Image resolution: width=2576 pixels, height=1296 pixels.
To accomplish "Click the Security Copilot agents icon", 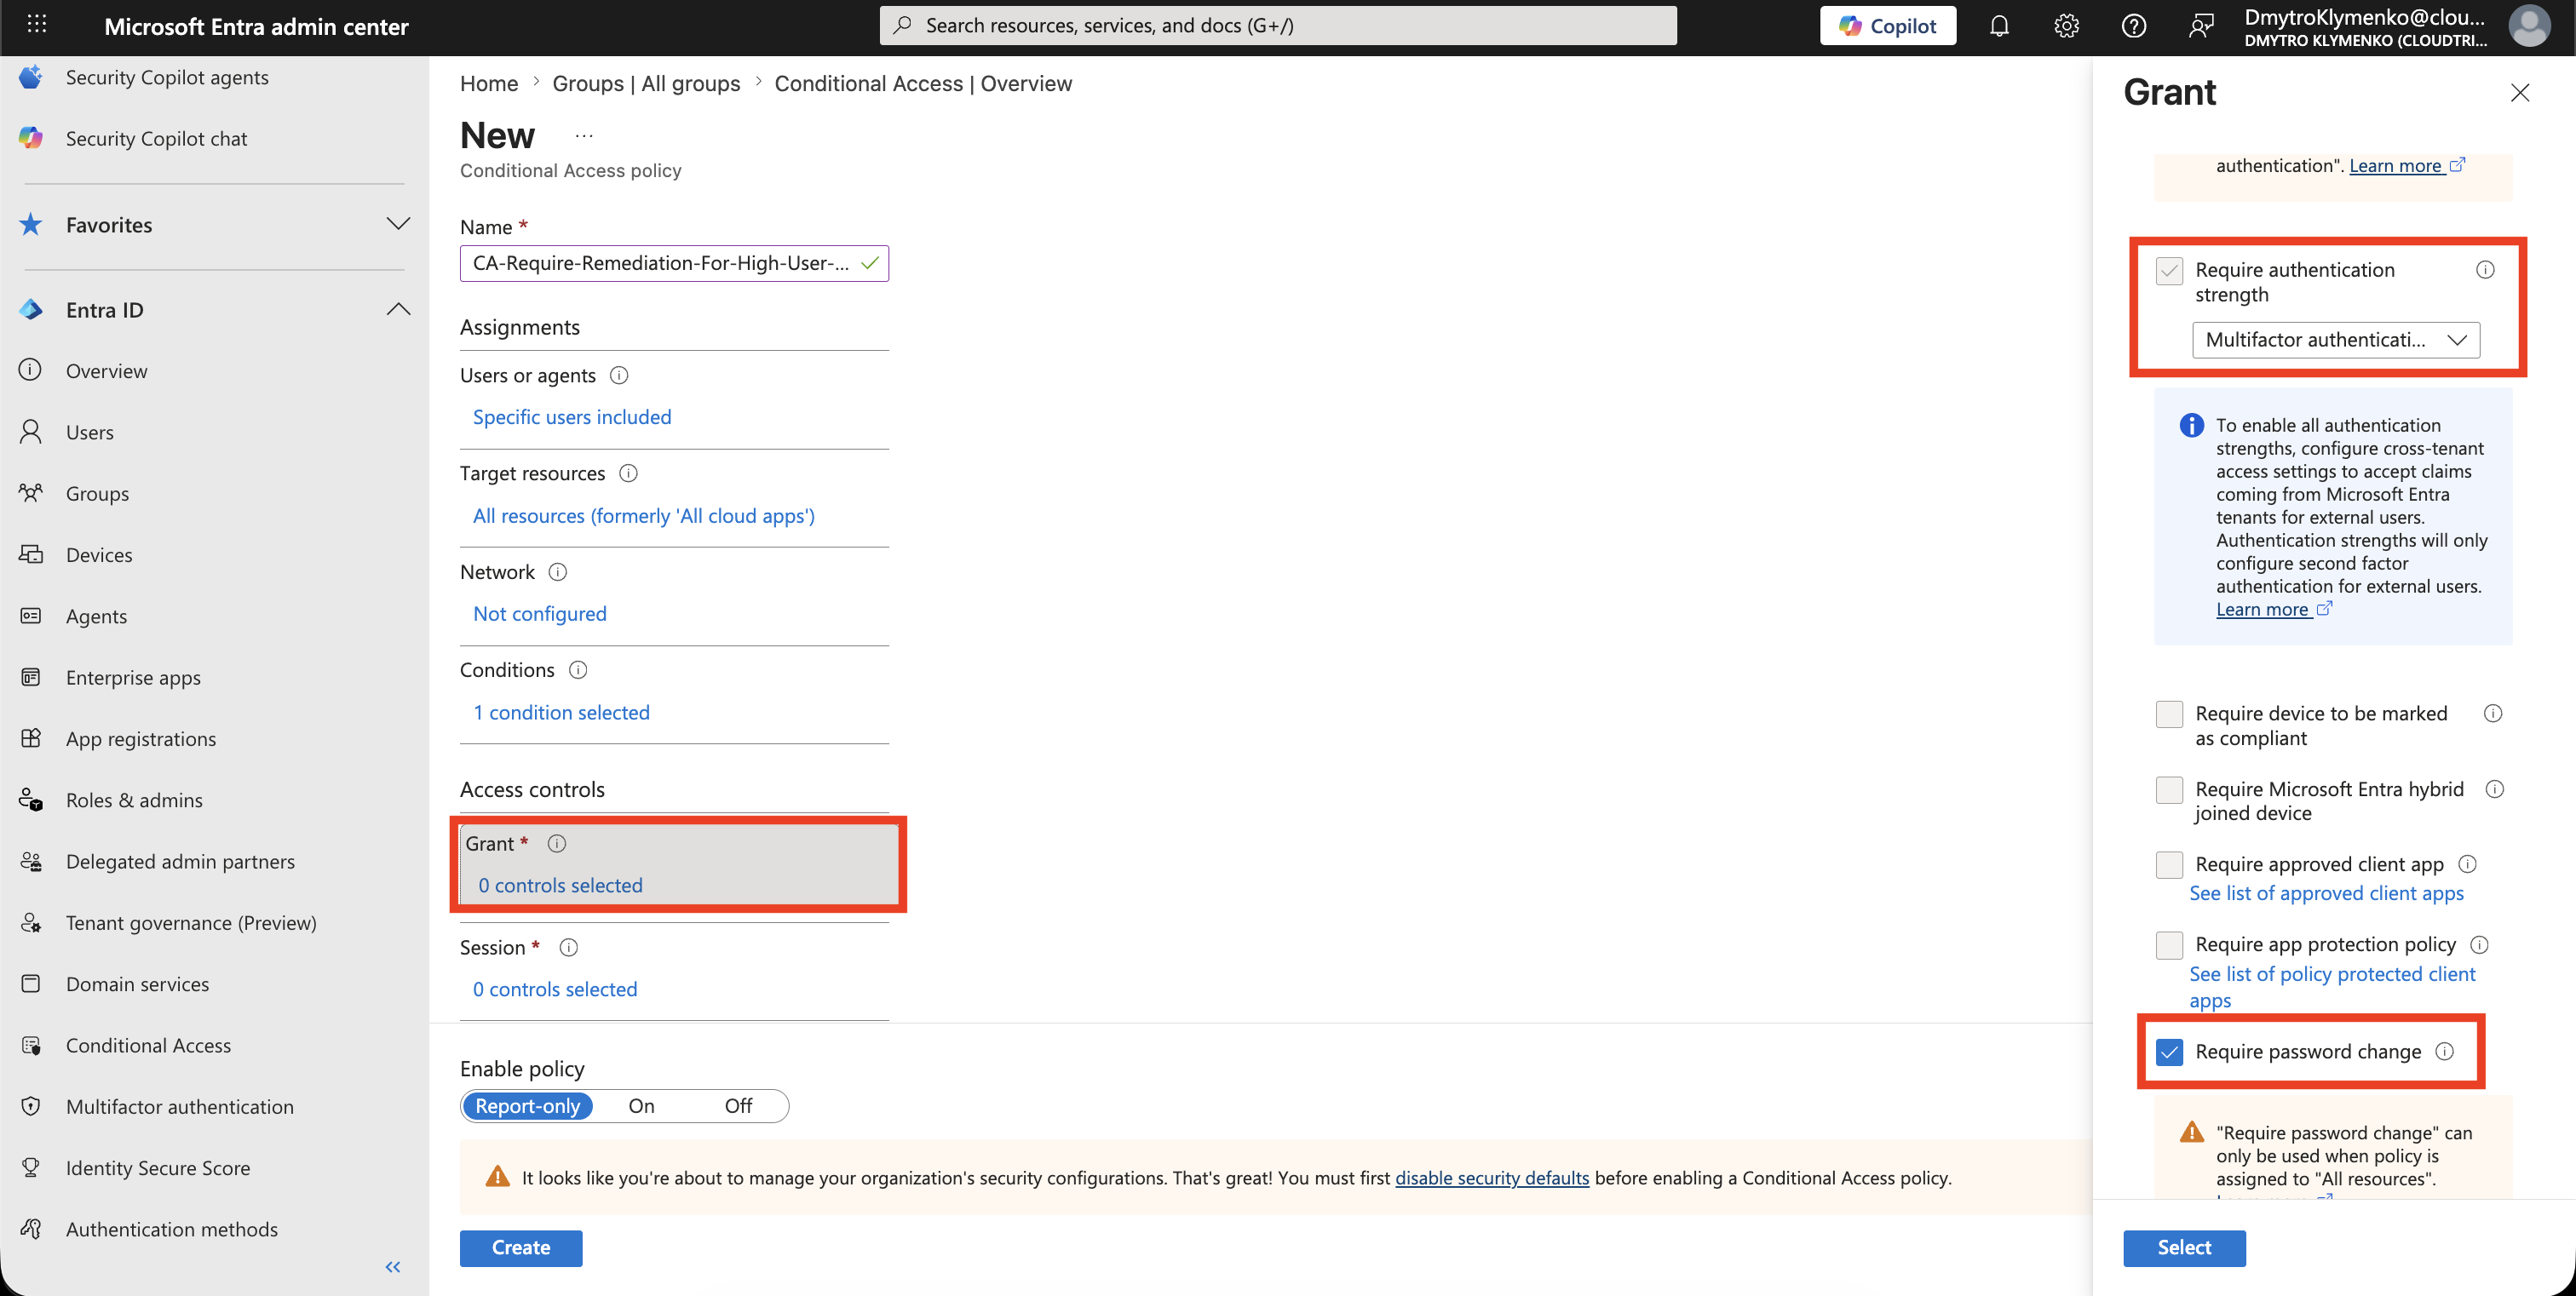I will pyautogui.click(x=31, y=77).
